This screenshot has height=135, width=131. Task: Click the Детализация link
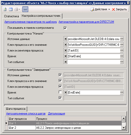click(x=56, y=113)
